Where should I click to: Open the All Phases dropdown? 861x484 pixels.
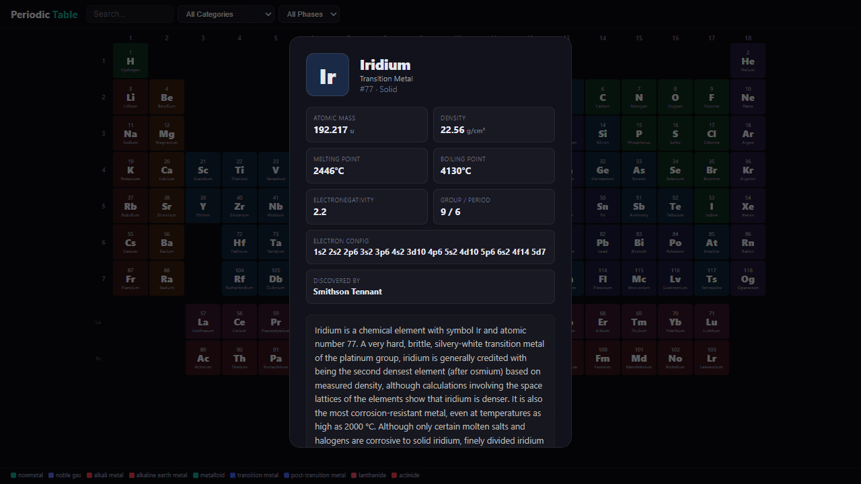309,14
